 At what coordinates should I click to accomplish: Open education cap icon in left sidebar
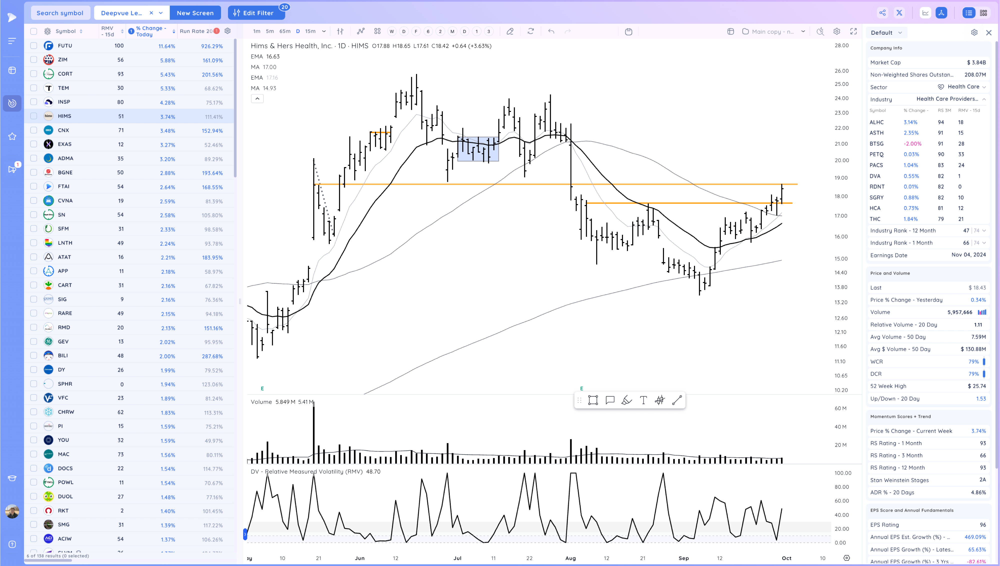[x=12, y=478]
